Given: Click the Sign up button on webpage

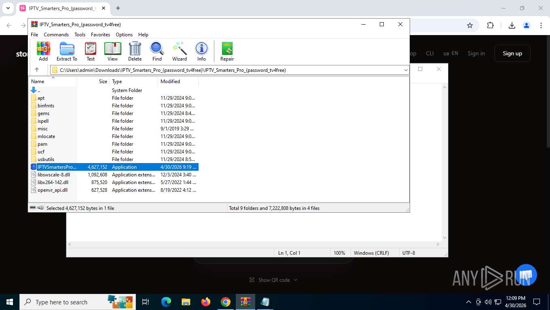Looking at the screenshot, I should point(512,53).
